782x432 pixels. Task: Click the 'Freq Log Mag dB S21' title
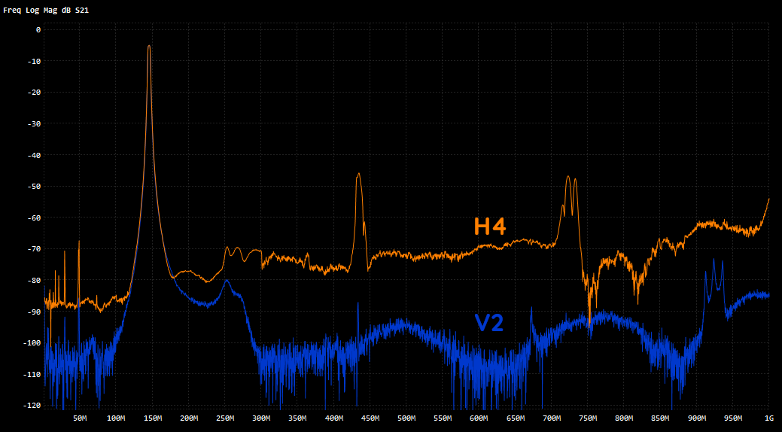coord(46,10)
